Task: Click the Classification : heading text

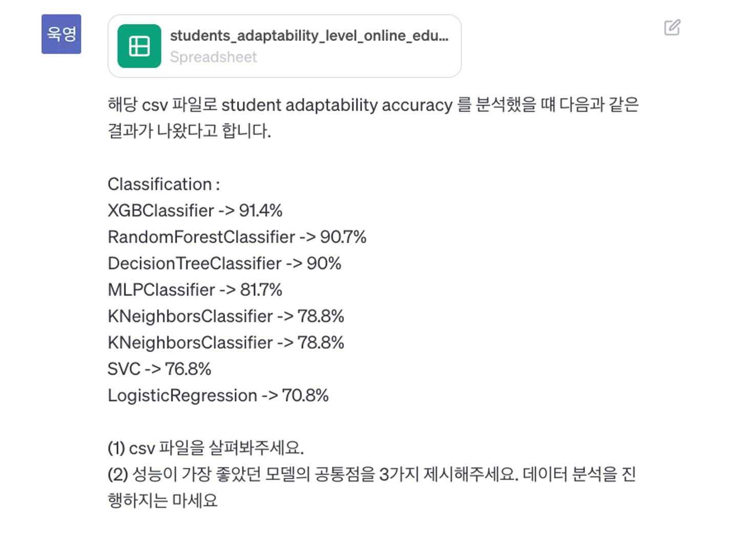Action: (164, 184)
